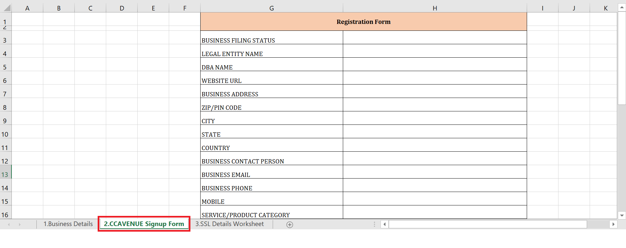Viewport: 626px width, 248px height.
Task: Select row 13 header
Action: pyautogui.click(x=5, y=174)
